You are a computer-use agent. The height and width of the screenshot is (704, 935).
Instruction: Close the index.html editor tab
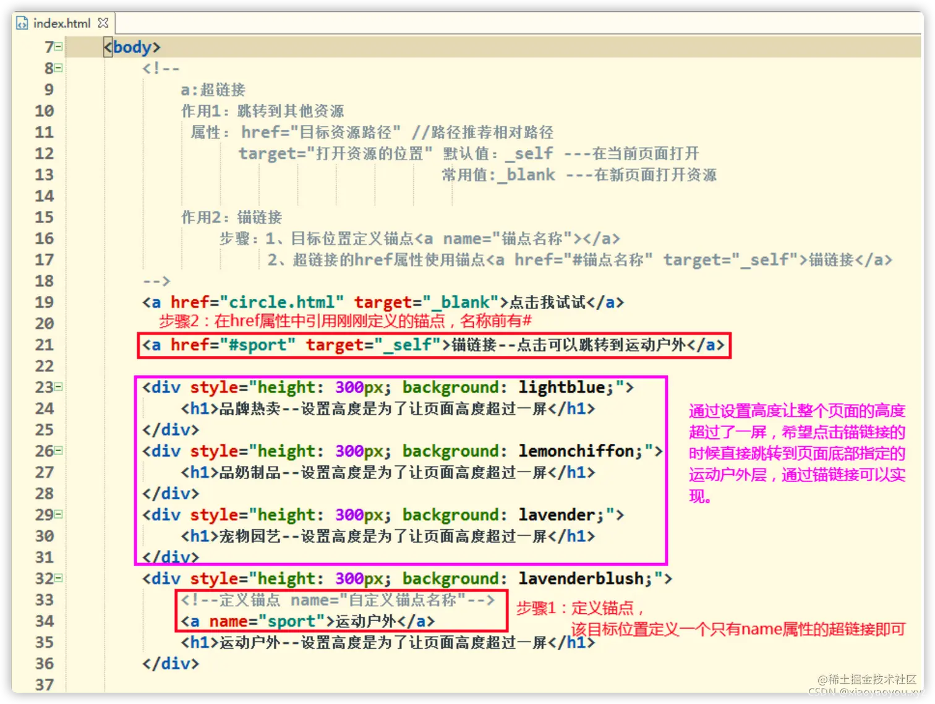pyautogui.click(x=103, y=22)
